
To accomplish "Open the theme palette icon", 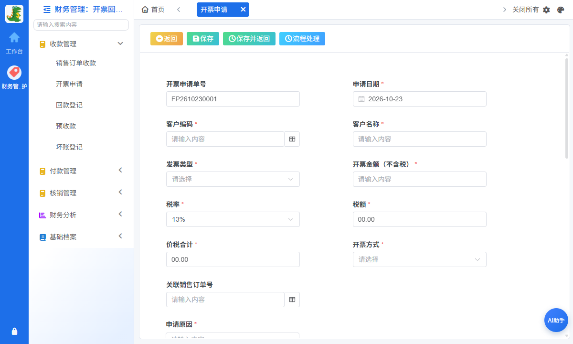I will [x=561, y=10].
